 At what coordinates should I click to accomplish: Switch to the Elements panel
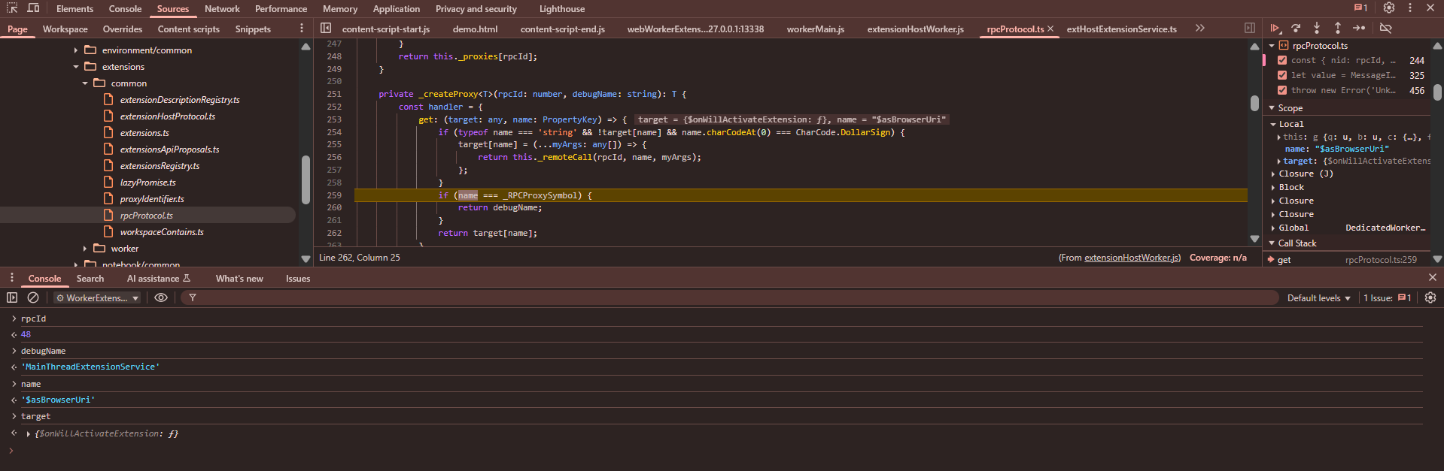74,9
